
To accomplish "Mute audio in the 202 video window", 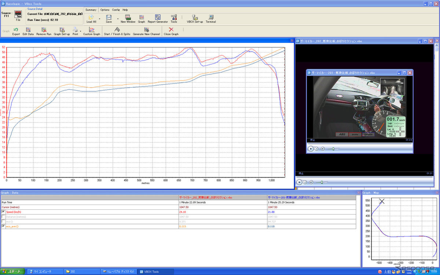I will [311, 182].
